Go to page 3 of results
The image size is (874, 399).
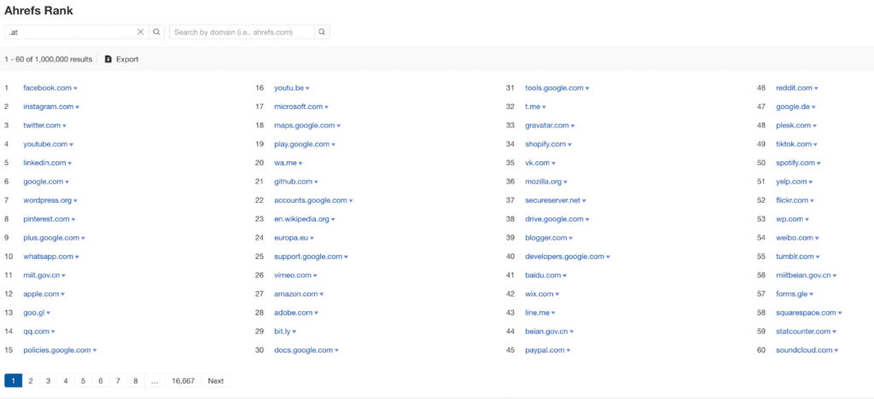pos(48,380)
